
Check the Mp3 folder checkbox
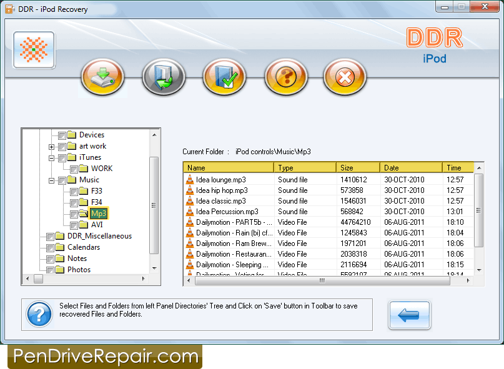pyautogui.click(x=74, y=214)
